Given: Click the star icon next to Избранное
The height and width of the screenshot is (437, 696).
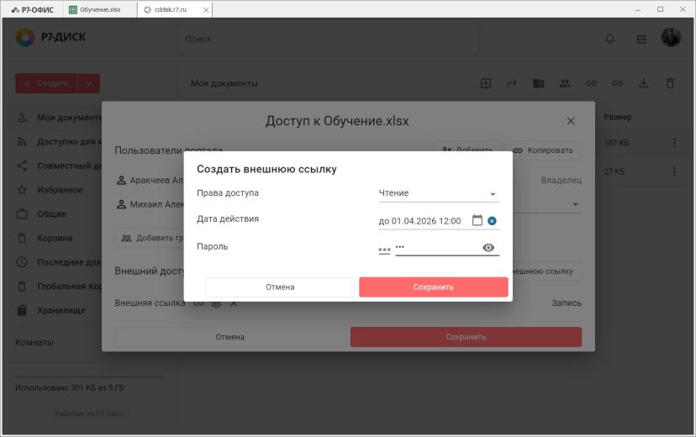Looking at the screenshot, I should [x=22, y=190].
